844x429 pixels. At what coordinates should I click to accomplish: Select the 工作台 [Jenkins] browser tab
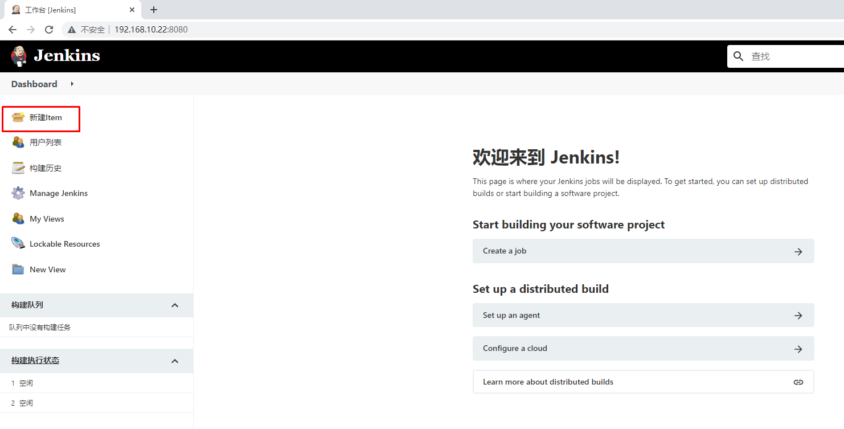(68, 10)
